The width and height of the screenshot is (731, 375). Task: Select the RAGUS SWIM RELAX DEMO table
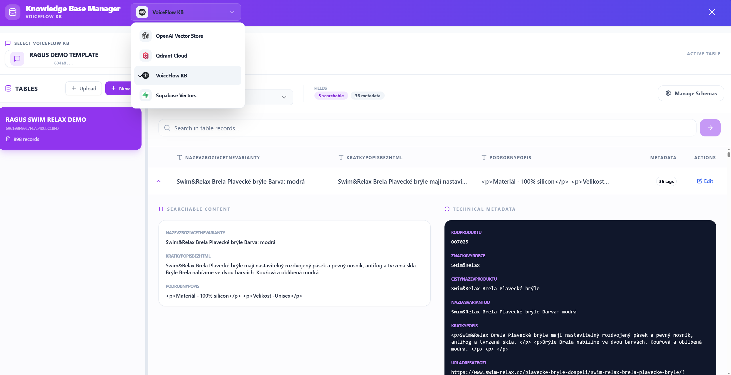pyautogui.click(x=70, y=129)
